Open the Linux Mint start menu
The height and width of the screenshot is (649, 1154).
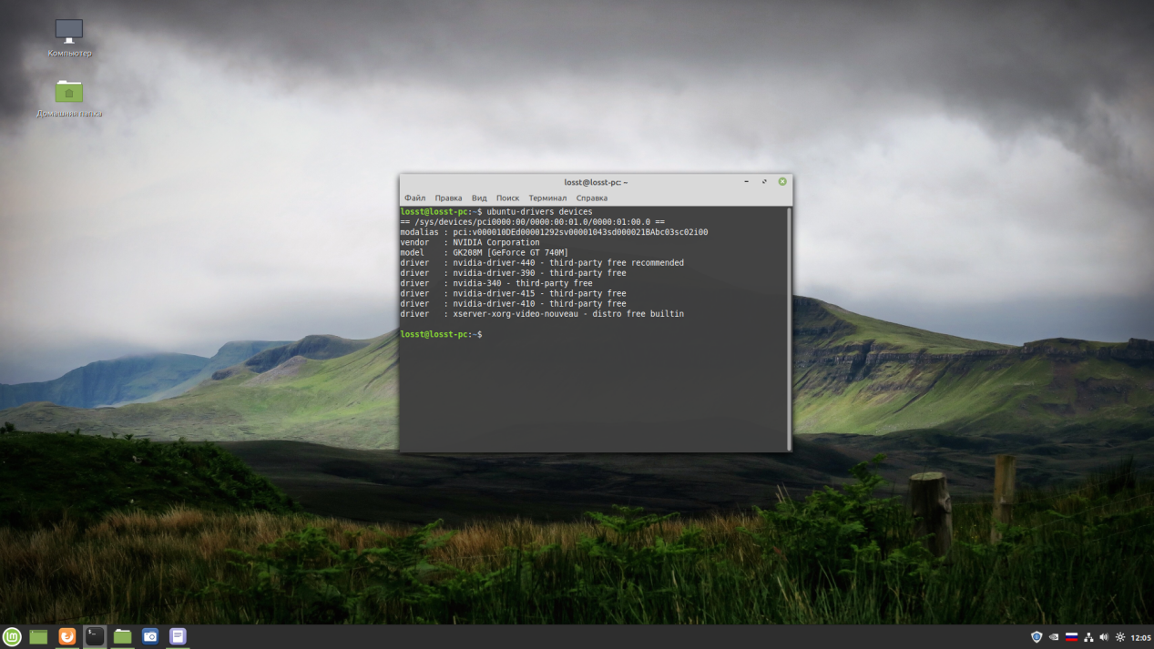pyautogui.click(x=12, y=637)
